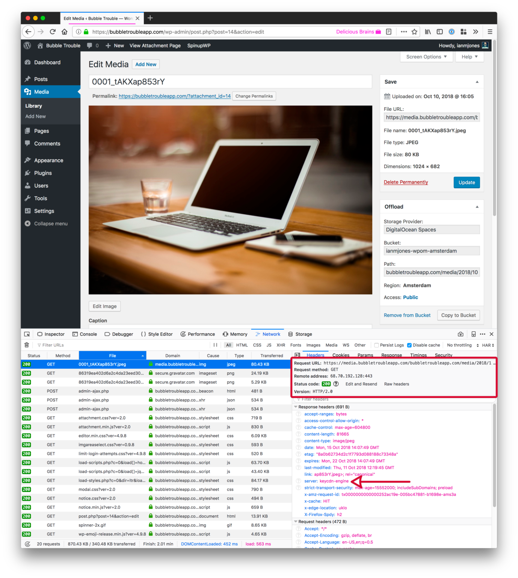Click the Change Permalinks button
Viewport: 518px width, 578px height.
(254, 96)
